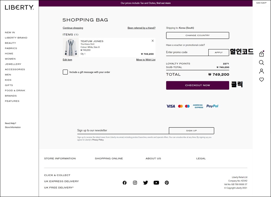The image size is (271, 197).
Task: Open the Need Help? link
Action: tap(10, 123)
